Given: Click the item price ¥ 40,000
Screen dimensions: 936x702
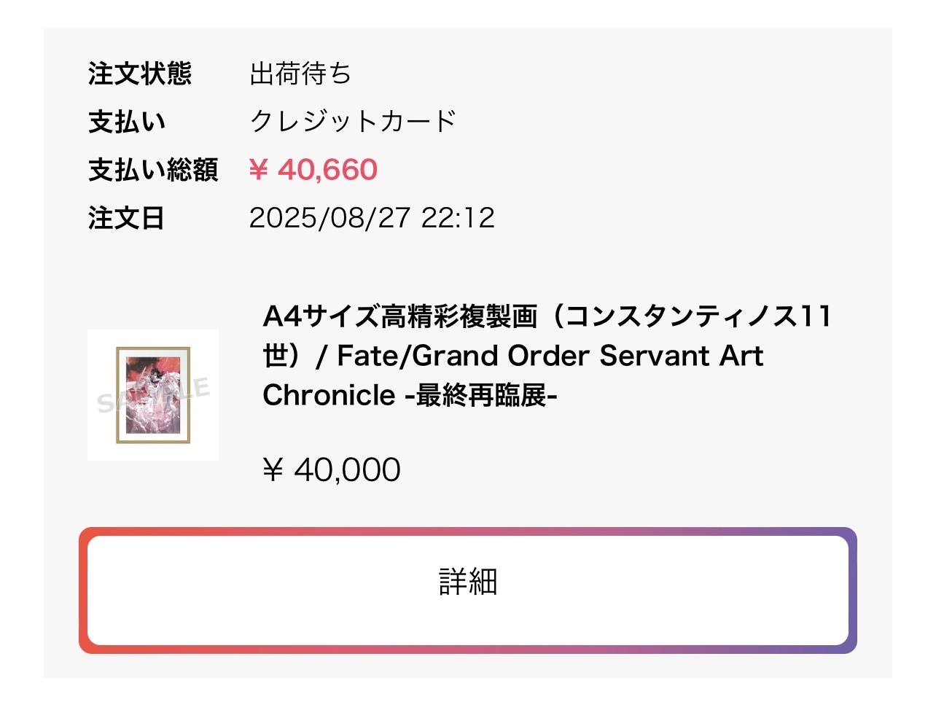Looking at the screenshot, I should [x=331, y=470].
